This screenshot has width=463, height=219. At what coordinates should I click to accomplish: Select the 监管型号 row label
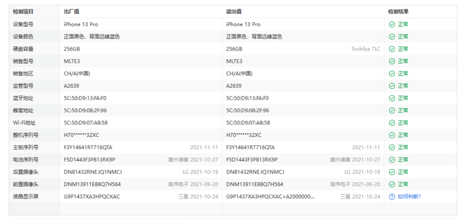click(23, 86)
